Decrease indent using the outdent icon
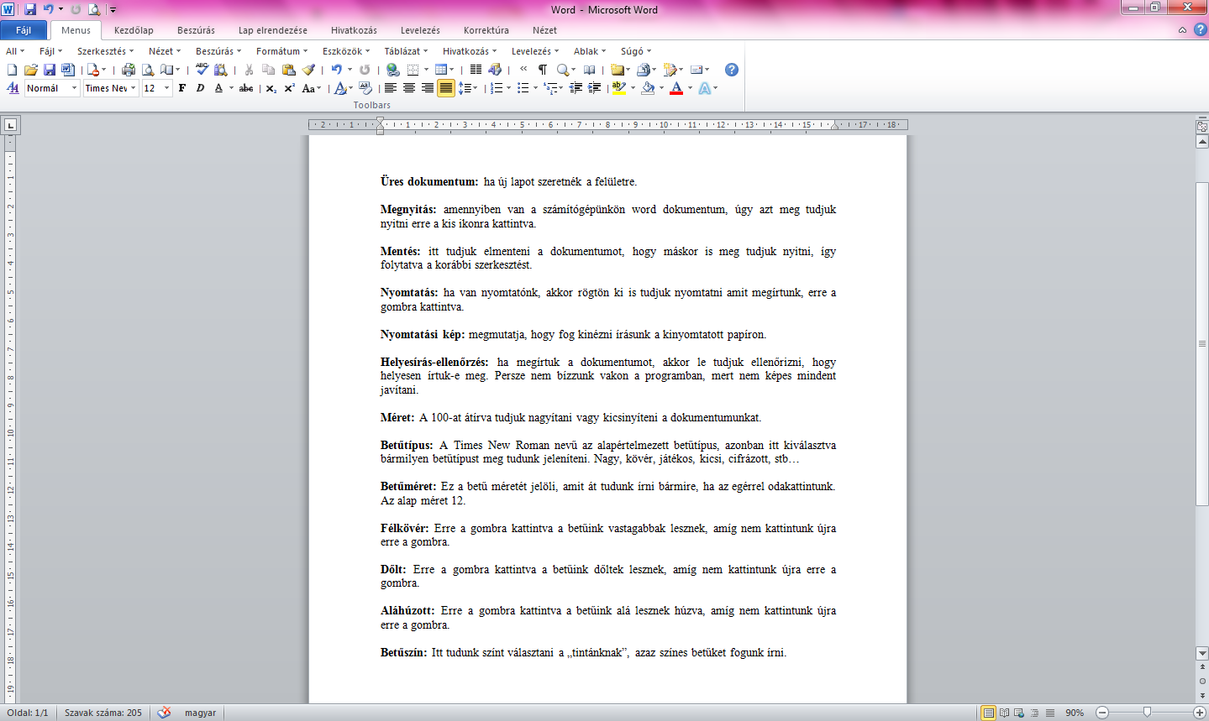This screenshot has height=721, width=1209. 576,88
